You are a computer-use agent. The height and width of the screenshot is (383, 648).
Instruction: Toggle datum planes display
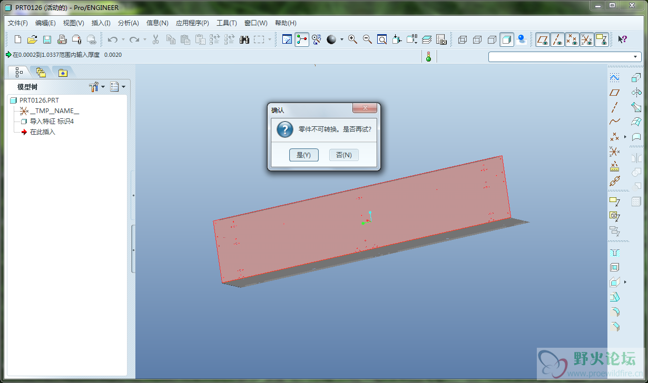pyautogui.click(x=543, y=39)
